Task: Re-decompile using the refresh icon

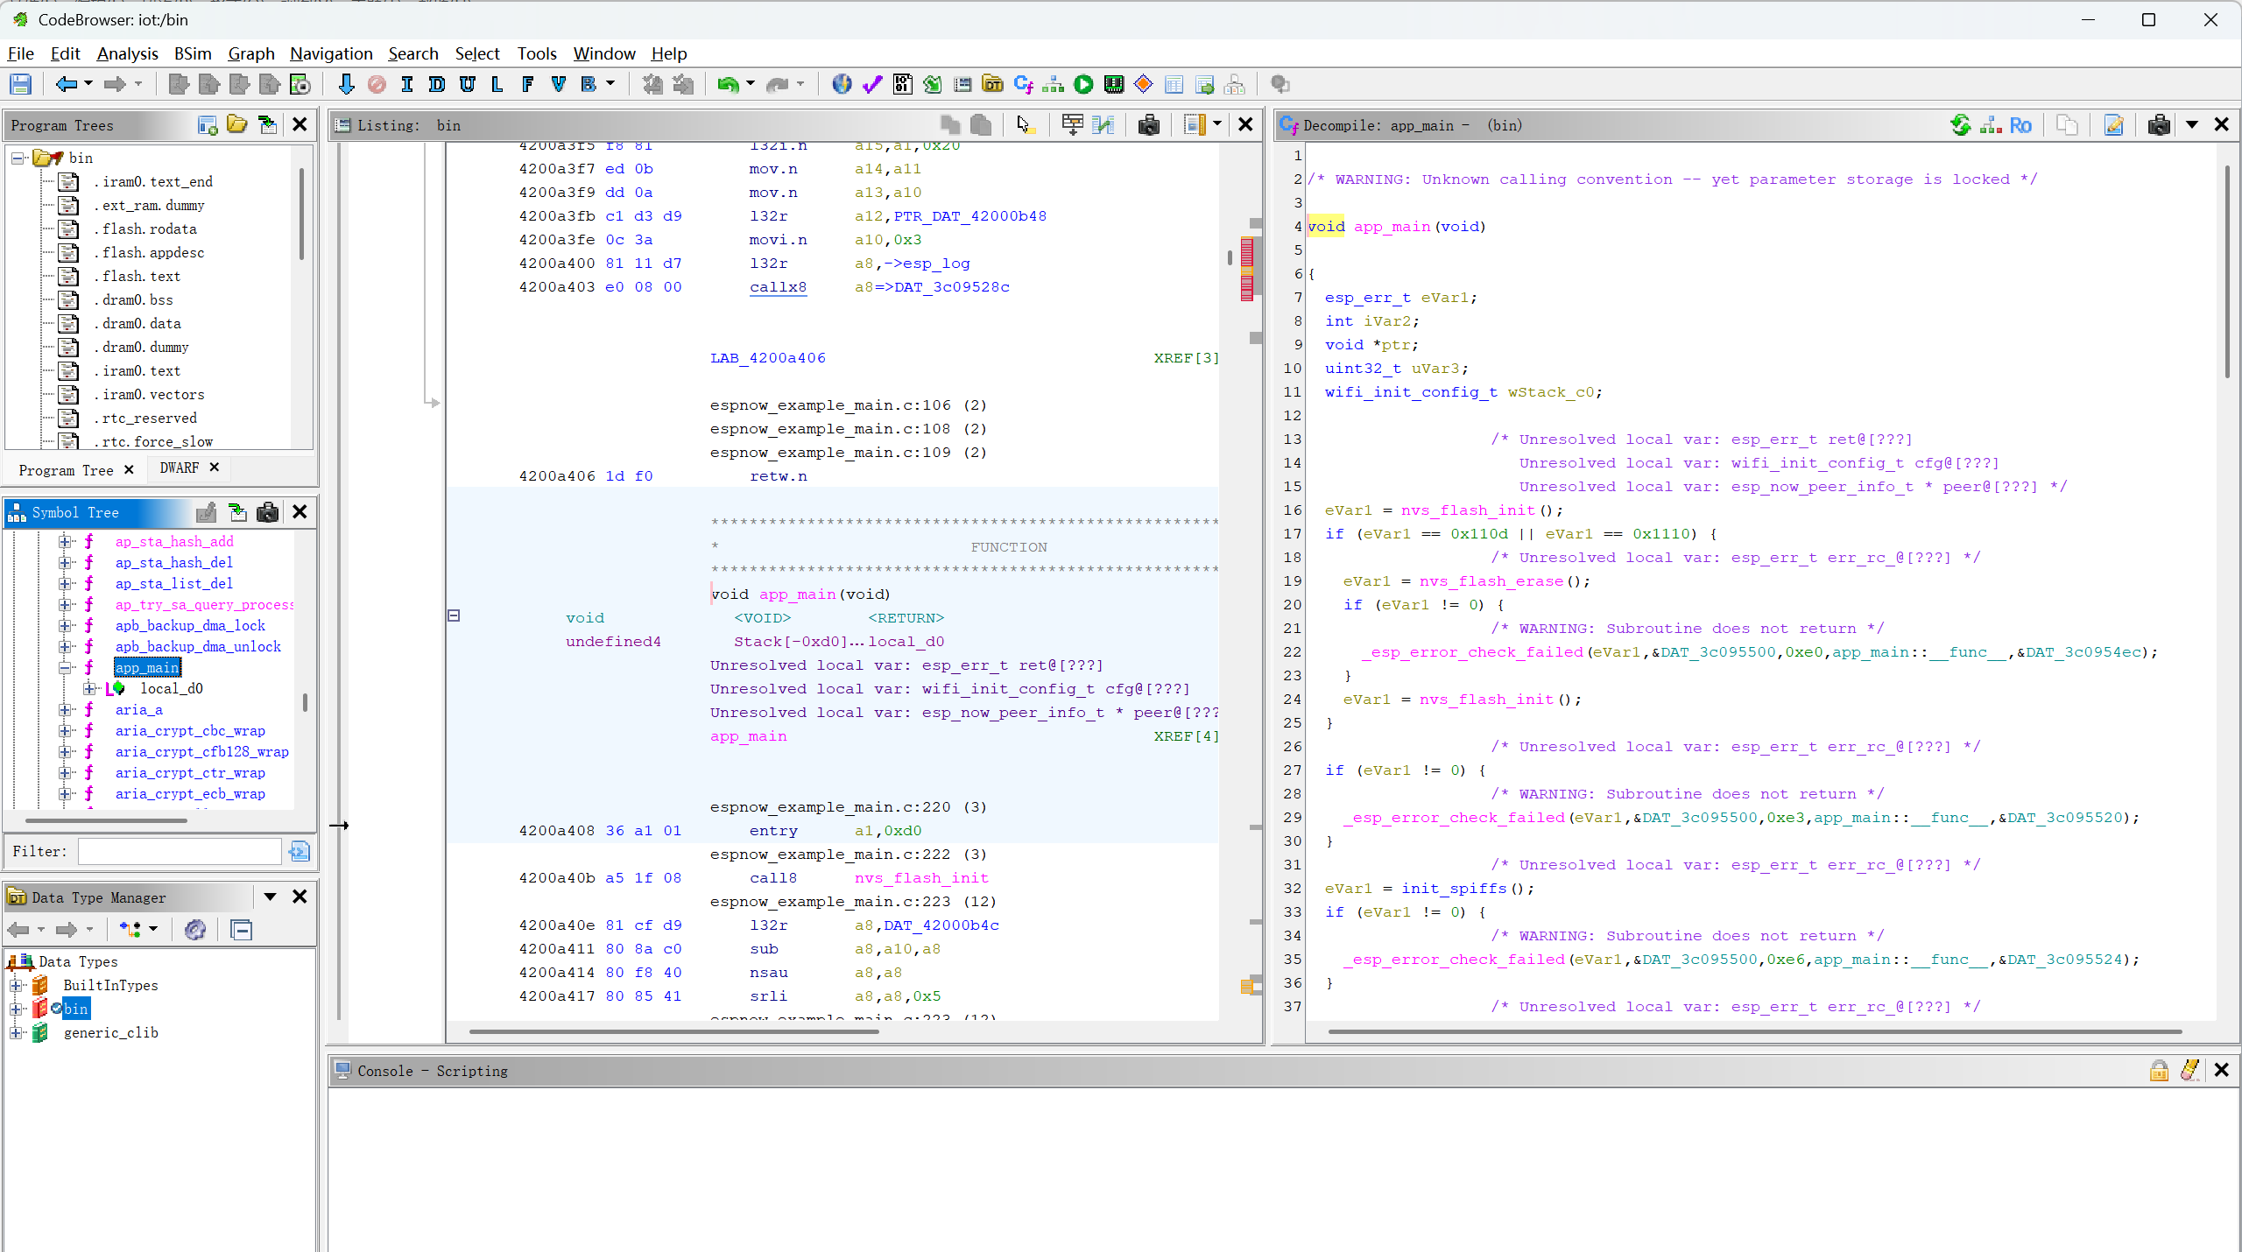Action: pyautogui.click(x=1960, y=125)
